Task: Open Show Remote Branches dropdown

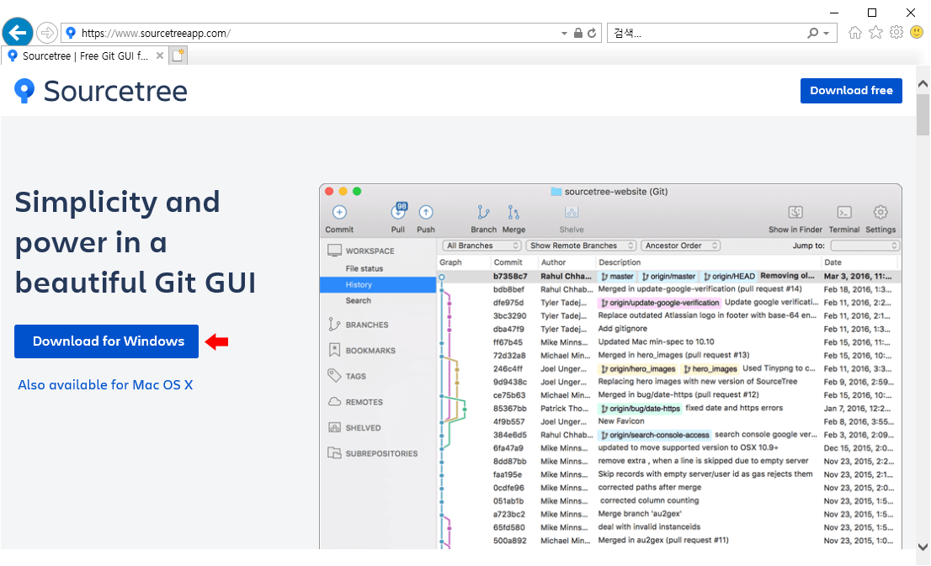Action: tap(581, 246)
